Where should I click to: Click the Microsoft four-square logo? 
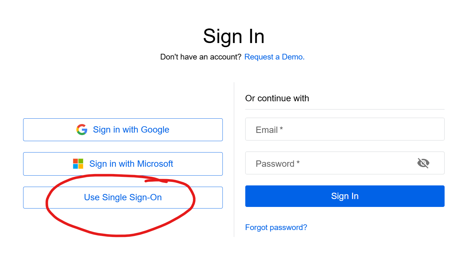point(78,164)
